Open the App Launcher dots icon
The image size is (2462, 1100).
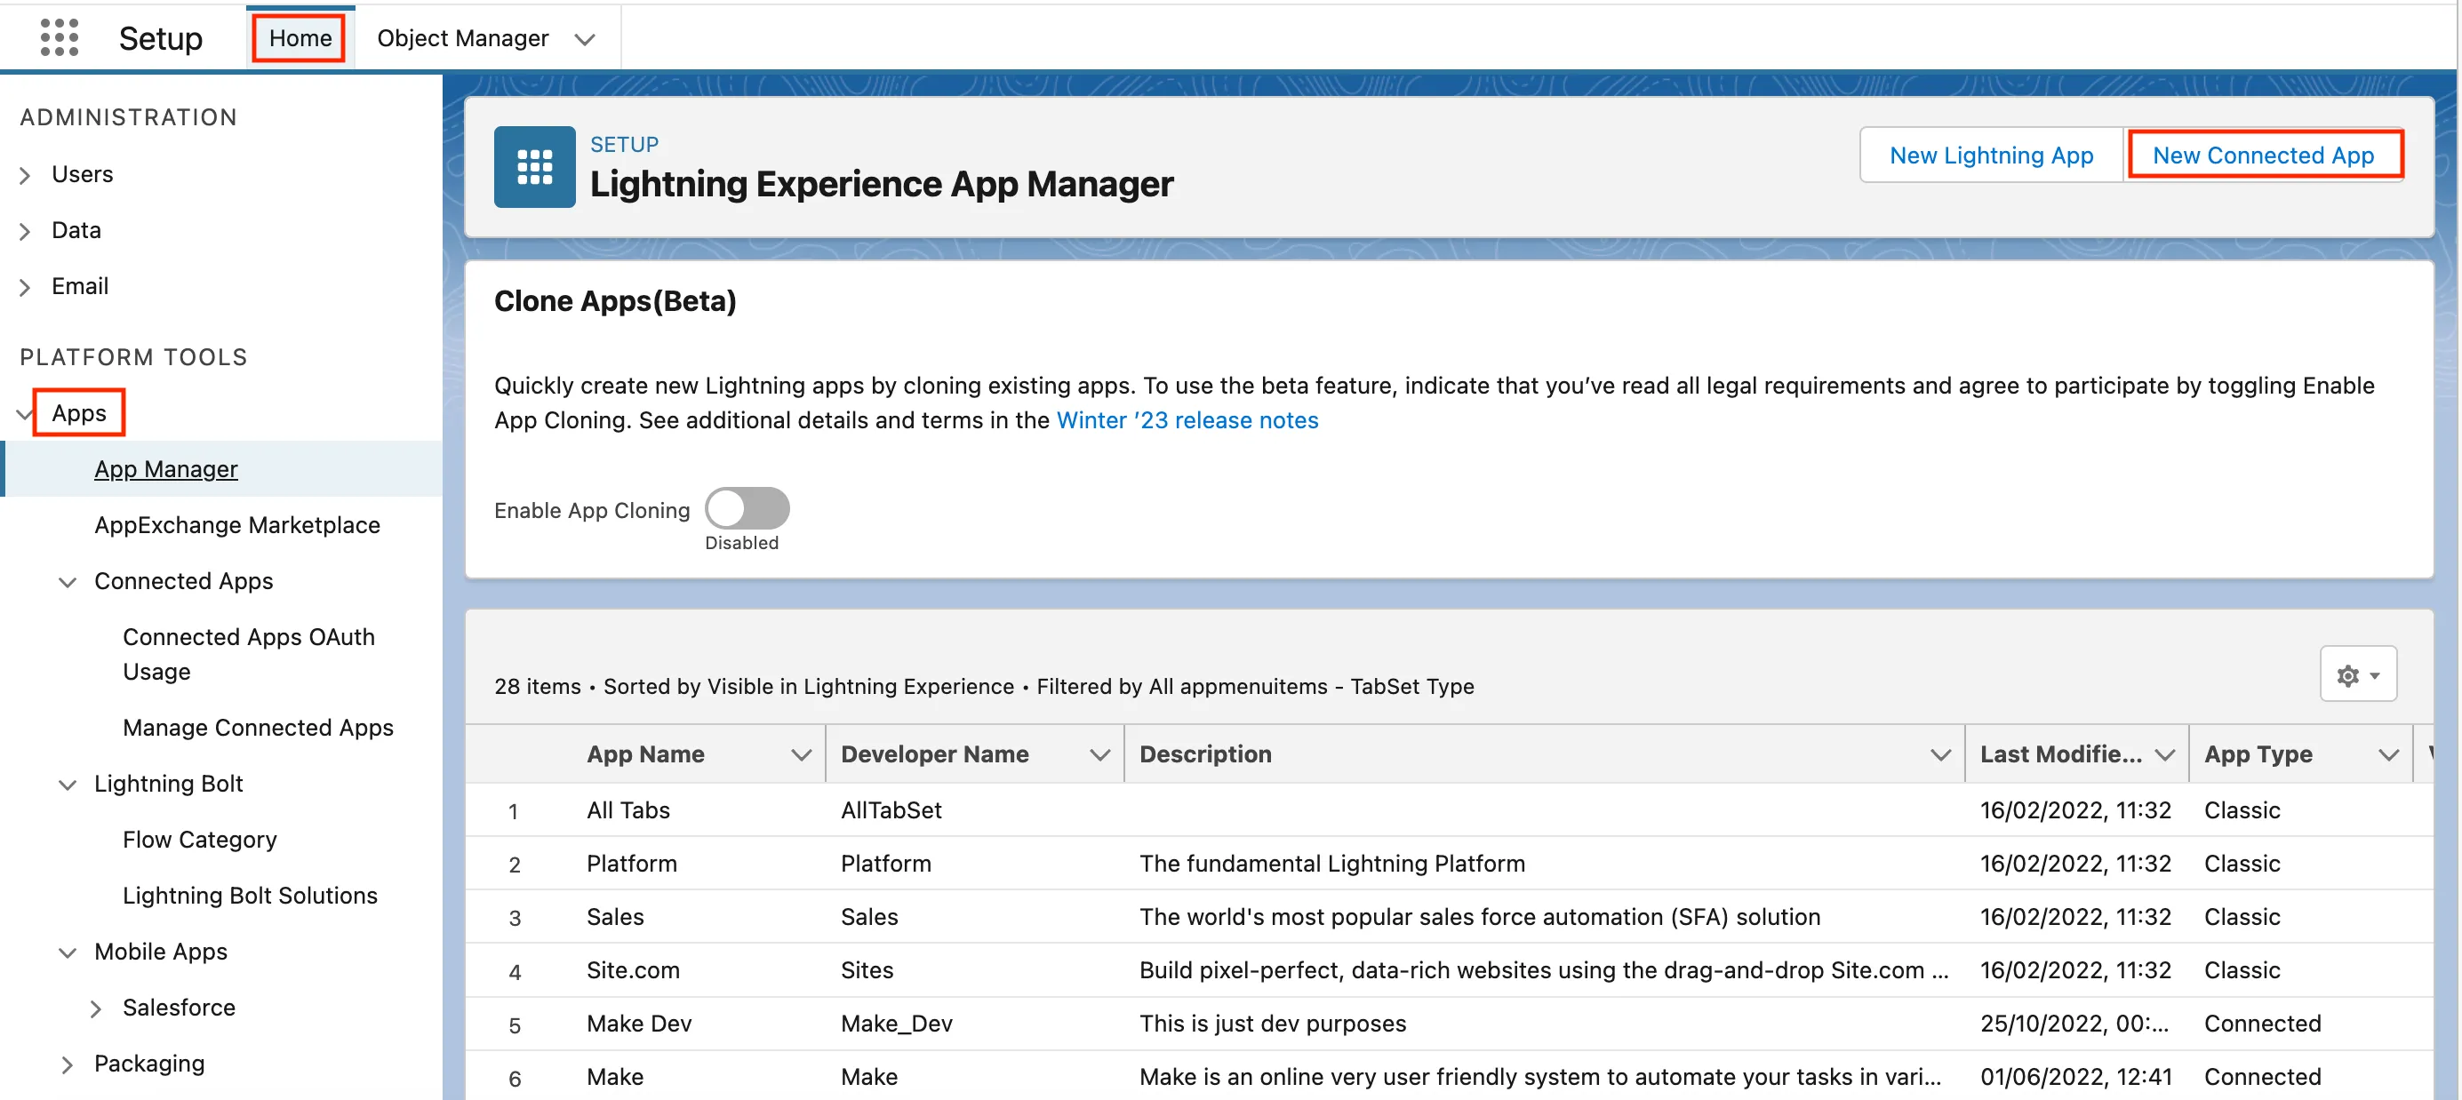(x=60, y=38)
